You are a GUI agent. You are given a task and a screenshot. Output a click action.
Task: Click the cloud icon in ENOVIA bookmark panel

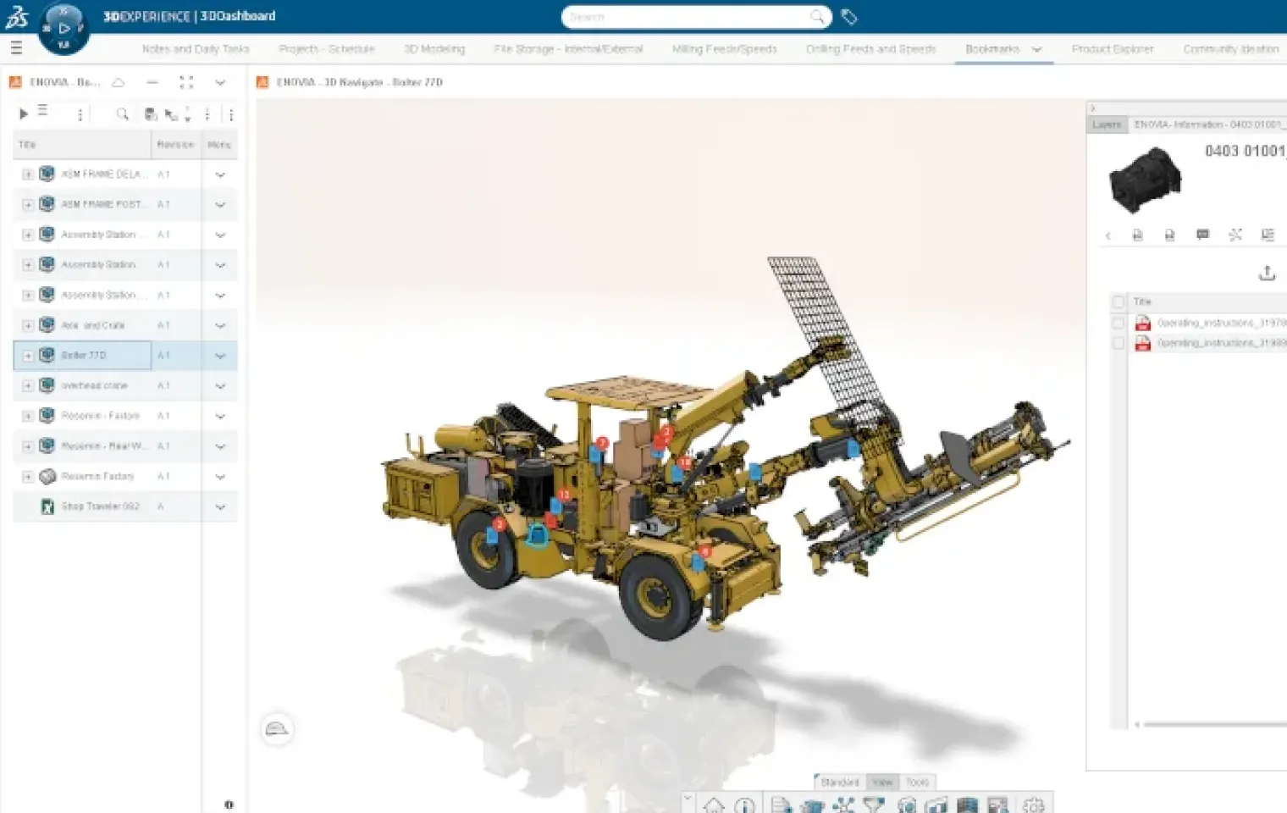119,82
